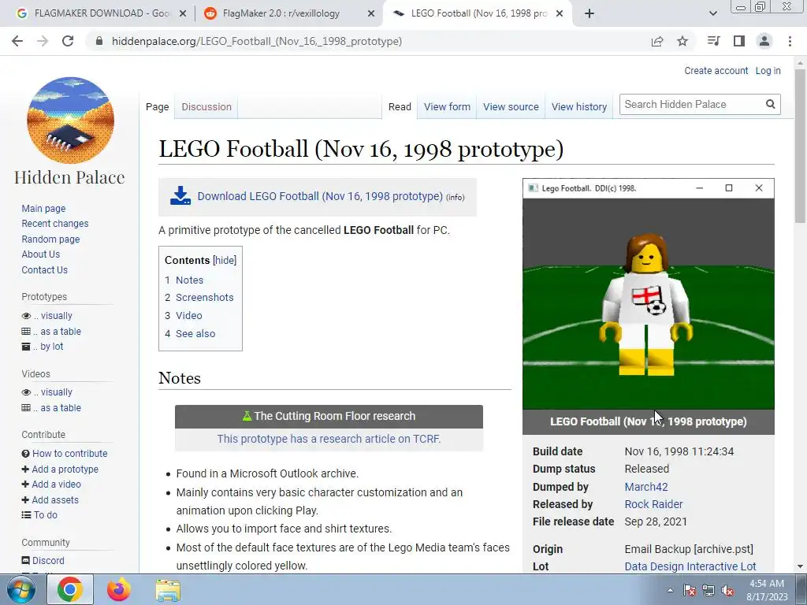The height and width of the screenshot is (605, 807).
Task: Open the Chrome three-dot menu
Action: 790,41
